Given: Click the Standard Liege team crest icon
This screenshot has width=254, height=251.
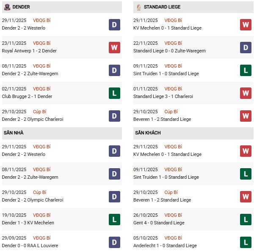Looking at the screenshot, I should [x=138, y=7].
